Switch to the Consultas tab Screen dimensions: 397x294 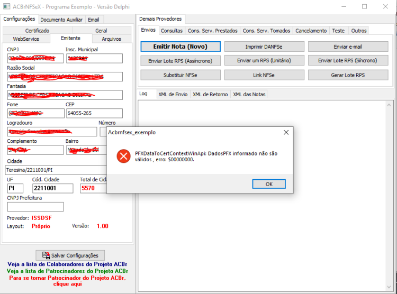tap(172, 31)
